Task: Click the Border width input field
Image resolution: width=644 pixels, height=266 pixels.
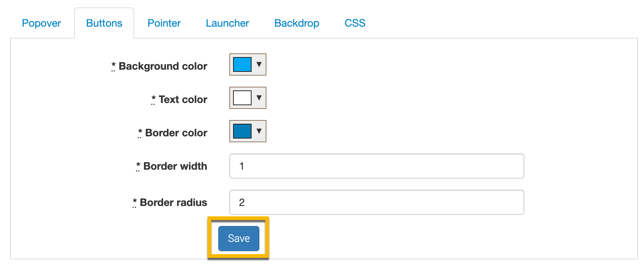Action: coord(376,166)
